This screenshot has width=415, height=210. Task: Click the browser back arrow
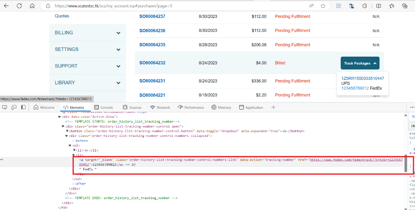click(6, 6)
